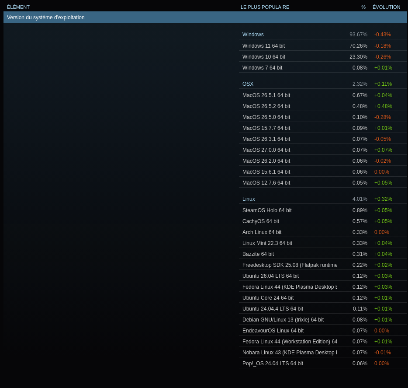Screen dimensions: 408x388
Task: Collapse the Version du système d'exploitation section header
Action: point(205,17)
